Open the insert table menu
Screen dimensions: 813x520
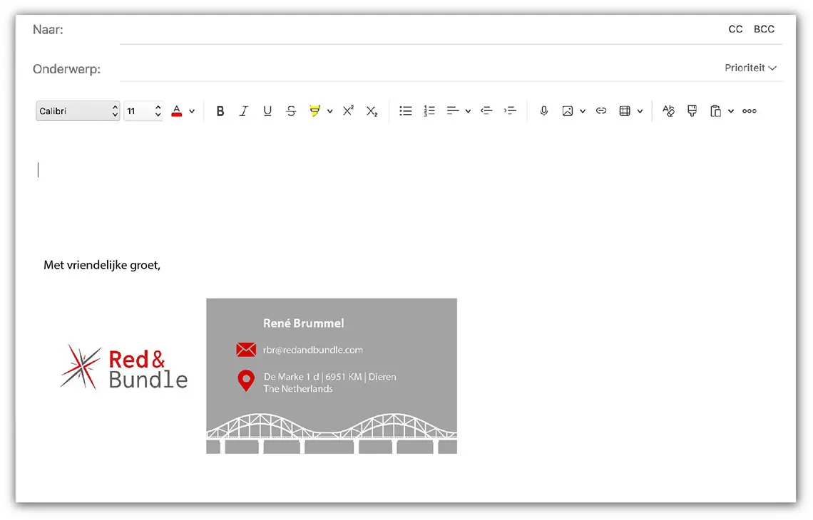(625, 111)
